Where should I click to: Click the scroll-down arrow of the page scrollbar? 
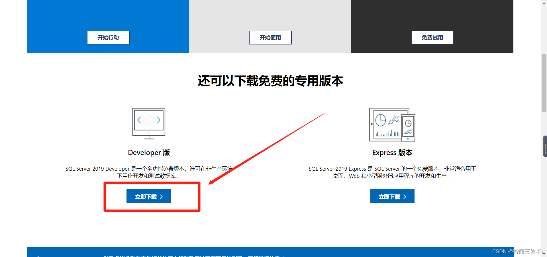pos(544,254)
